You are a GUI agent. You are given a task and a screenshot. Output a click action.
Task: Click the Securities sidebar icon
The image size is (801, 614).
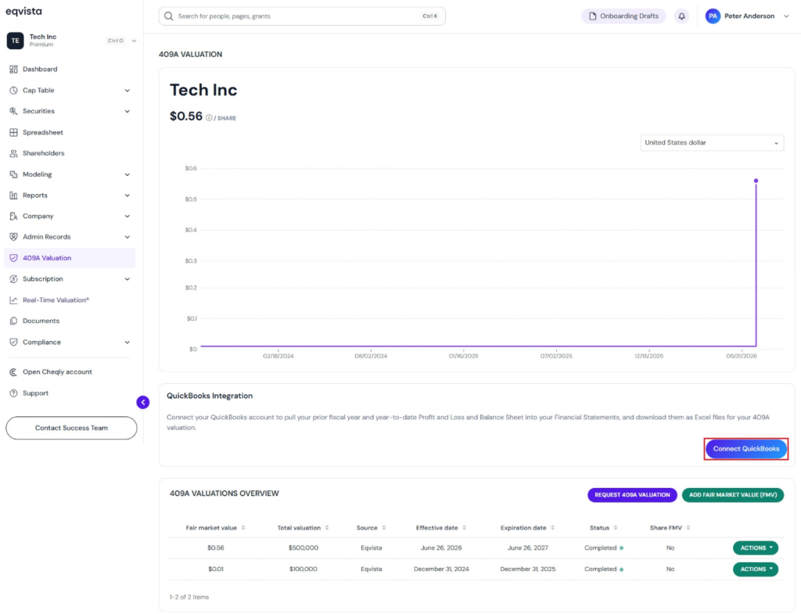coord(13,111)
